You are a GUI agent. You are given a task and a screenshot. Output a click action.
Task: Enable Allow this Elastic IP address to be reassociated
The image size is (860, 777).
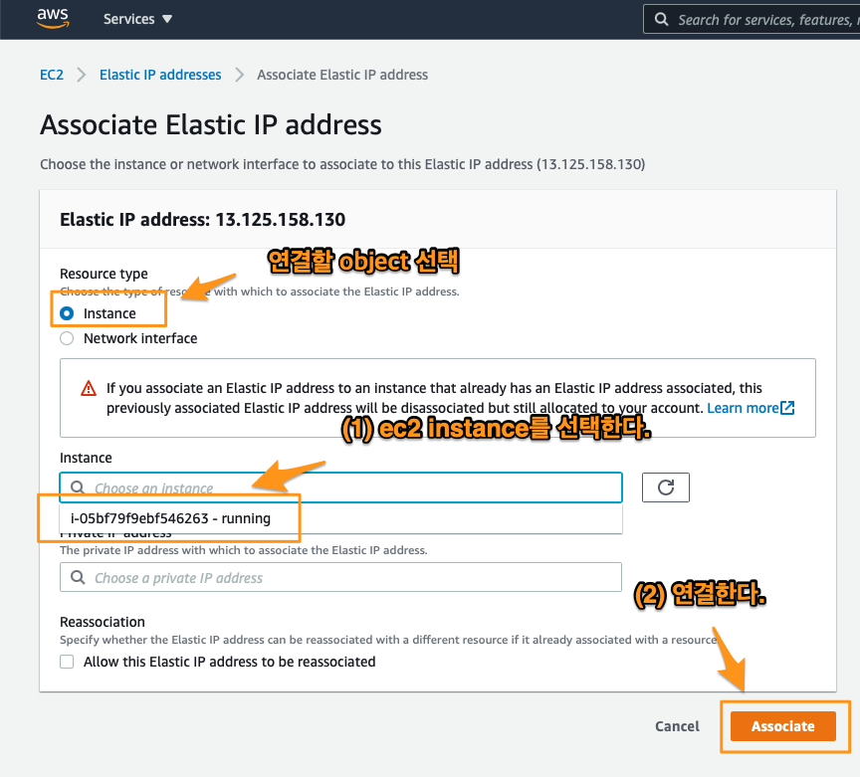click(x=67, y=662)
